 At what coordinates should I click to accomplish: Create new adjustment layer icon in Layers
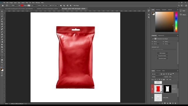click(167, 103)
